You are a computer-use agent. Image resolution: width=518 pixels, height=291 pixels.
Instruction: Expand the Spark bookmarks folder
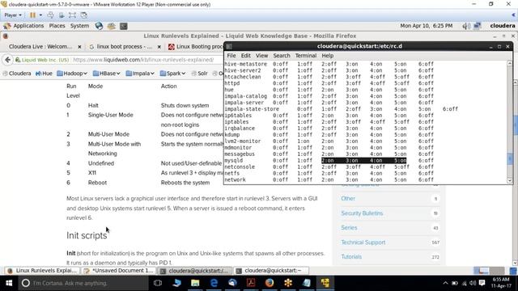172,74
